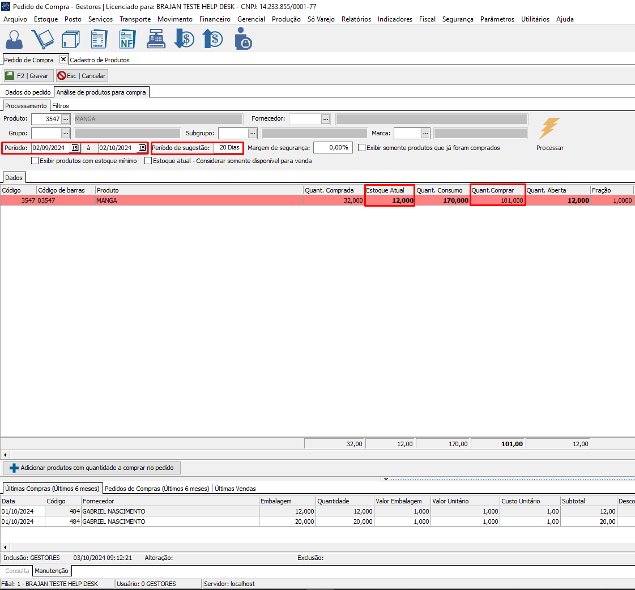This screenshot has width=635, height=590.
Task: Click the hand truck toolbar icon
Action: coord(42,39)
